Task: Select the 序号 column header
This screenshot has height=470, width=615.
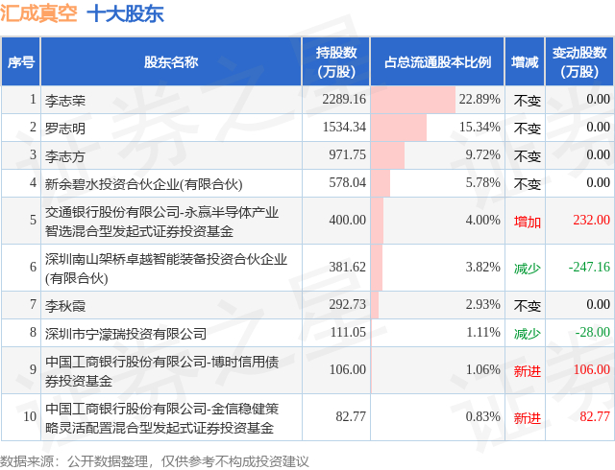Action: 21,62
